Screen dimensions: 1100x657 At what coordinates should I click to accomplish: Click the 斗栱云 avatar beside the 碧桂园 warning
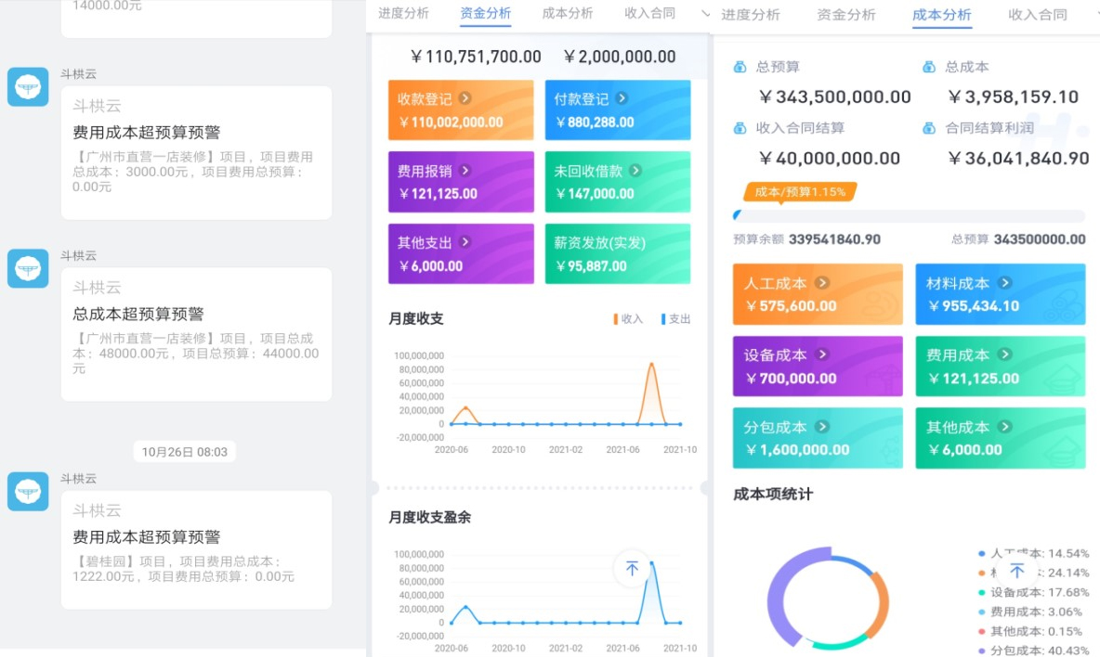[28, 491]
